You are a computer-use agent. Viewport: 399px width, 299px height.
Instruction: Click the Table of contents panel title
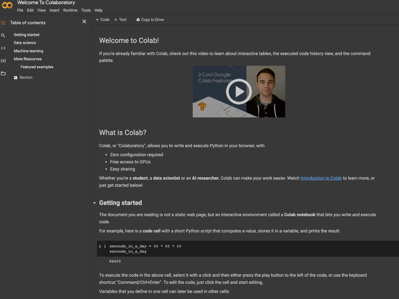28,23
